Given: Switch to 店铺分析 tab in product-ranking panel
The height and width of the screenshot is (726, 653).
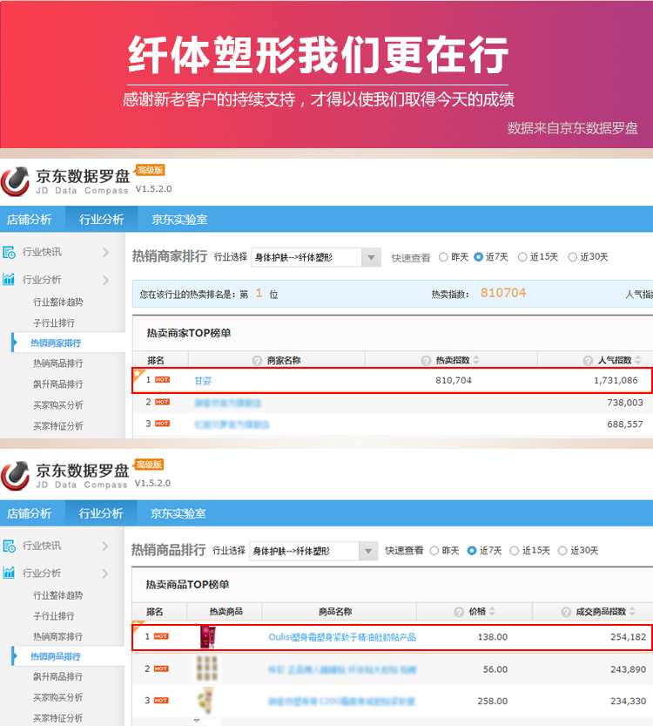Looking at the screenshot, I should [x=29, y=513].
